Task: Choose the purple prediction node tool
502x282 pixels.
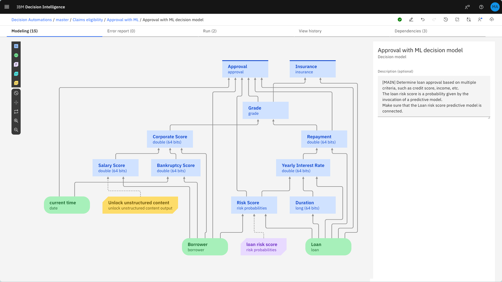Action: point(16,64)
